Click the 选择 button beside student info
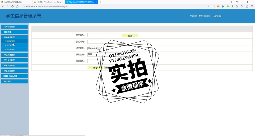The width and height of the screenshot is (255, 136). click(130, 36)
